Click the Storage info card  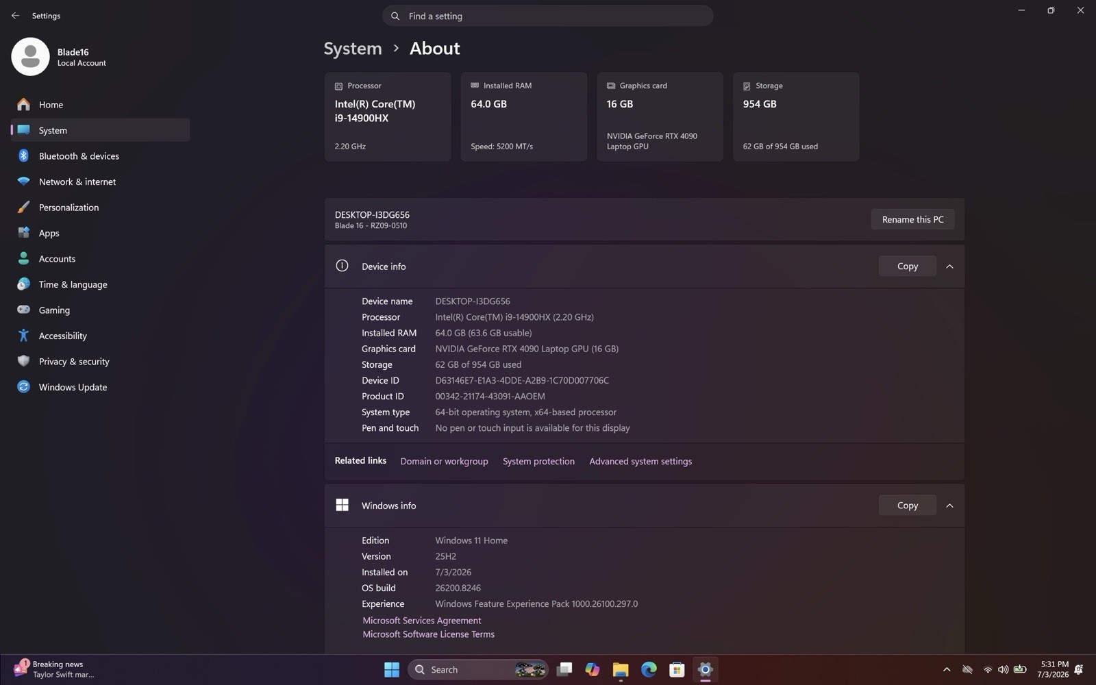(796, 116)
